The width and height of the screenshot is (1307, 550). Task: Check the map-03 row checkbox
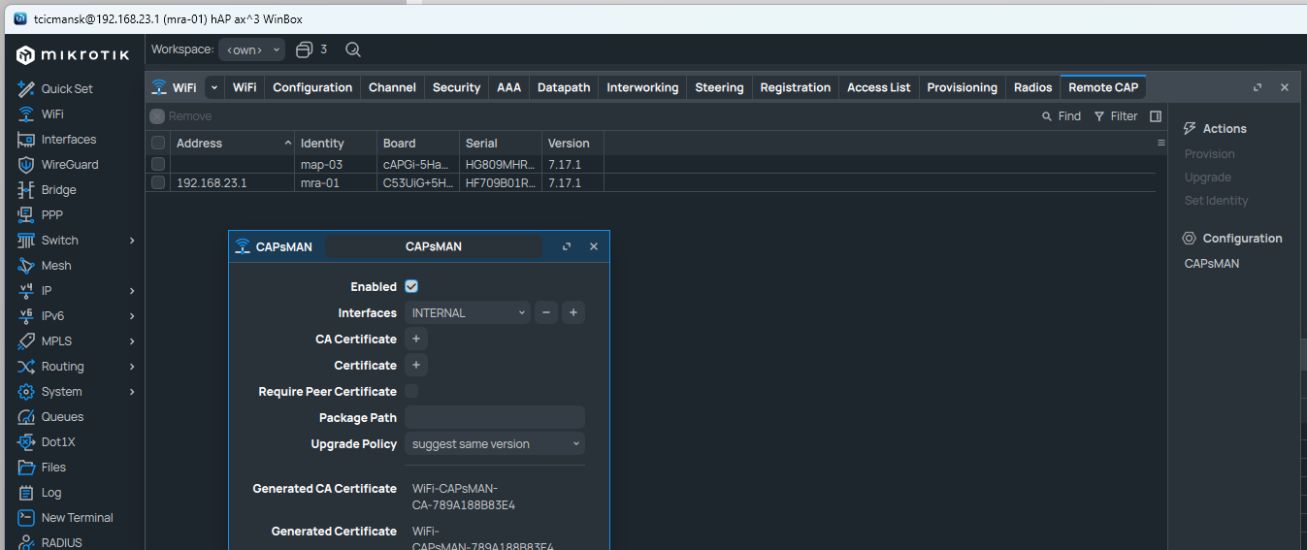coord(158,164)
